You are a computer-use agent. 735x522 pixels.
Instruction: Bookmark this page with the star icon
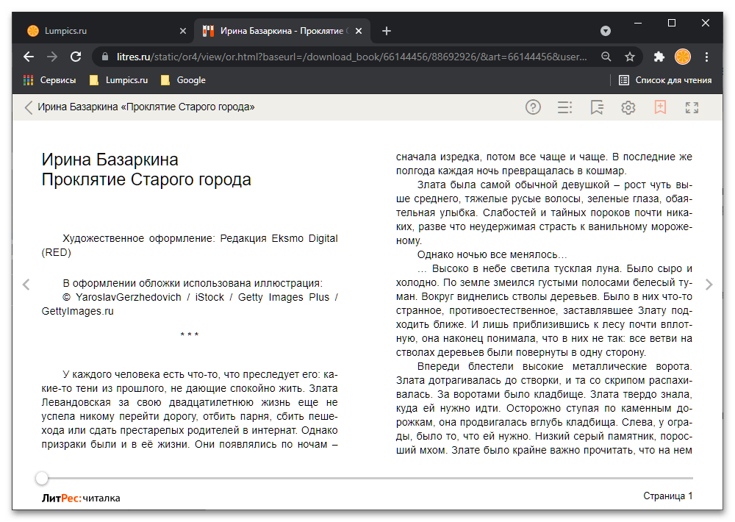coord(630,57)
